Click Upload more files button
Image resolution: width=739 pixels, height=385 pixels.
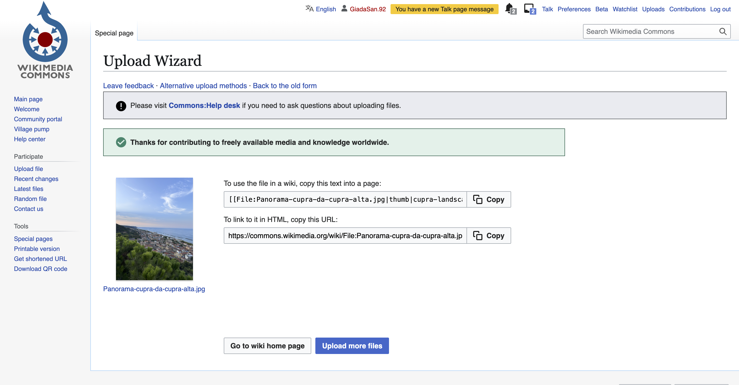[x=352, y=346]
